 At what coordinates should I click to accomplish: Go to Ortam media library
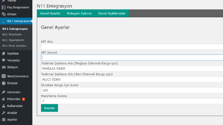12,14
